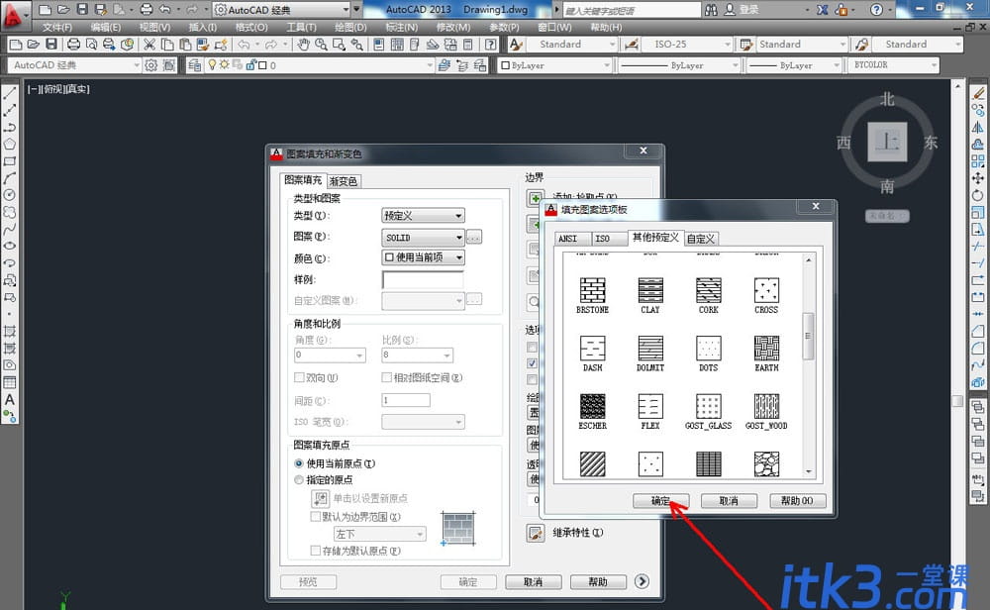The image size is (990, 610).
Task: Select the EARTH hatch pattern
Action: click(766, 354)
